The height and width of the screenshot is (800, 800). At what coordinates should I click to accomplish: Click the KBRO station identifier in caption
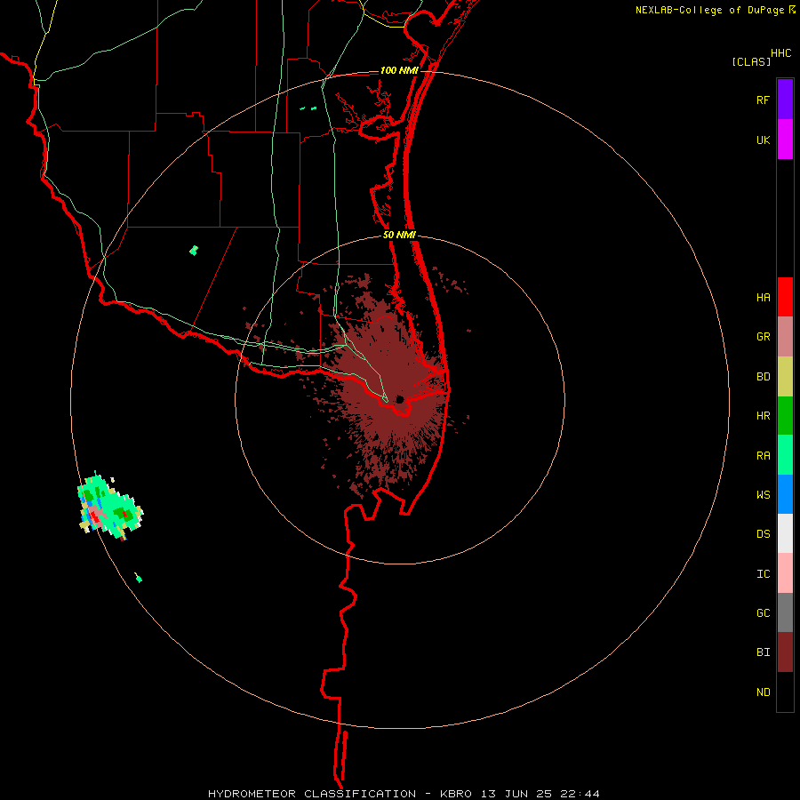(x=456, y=794)
